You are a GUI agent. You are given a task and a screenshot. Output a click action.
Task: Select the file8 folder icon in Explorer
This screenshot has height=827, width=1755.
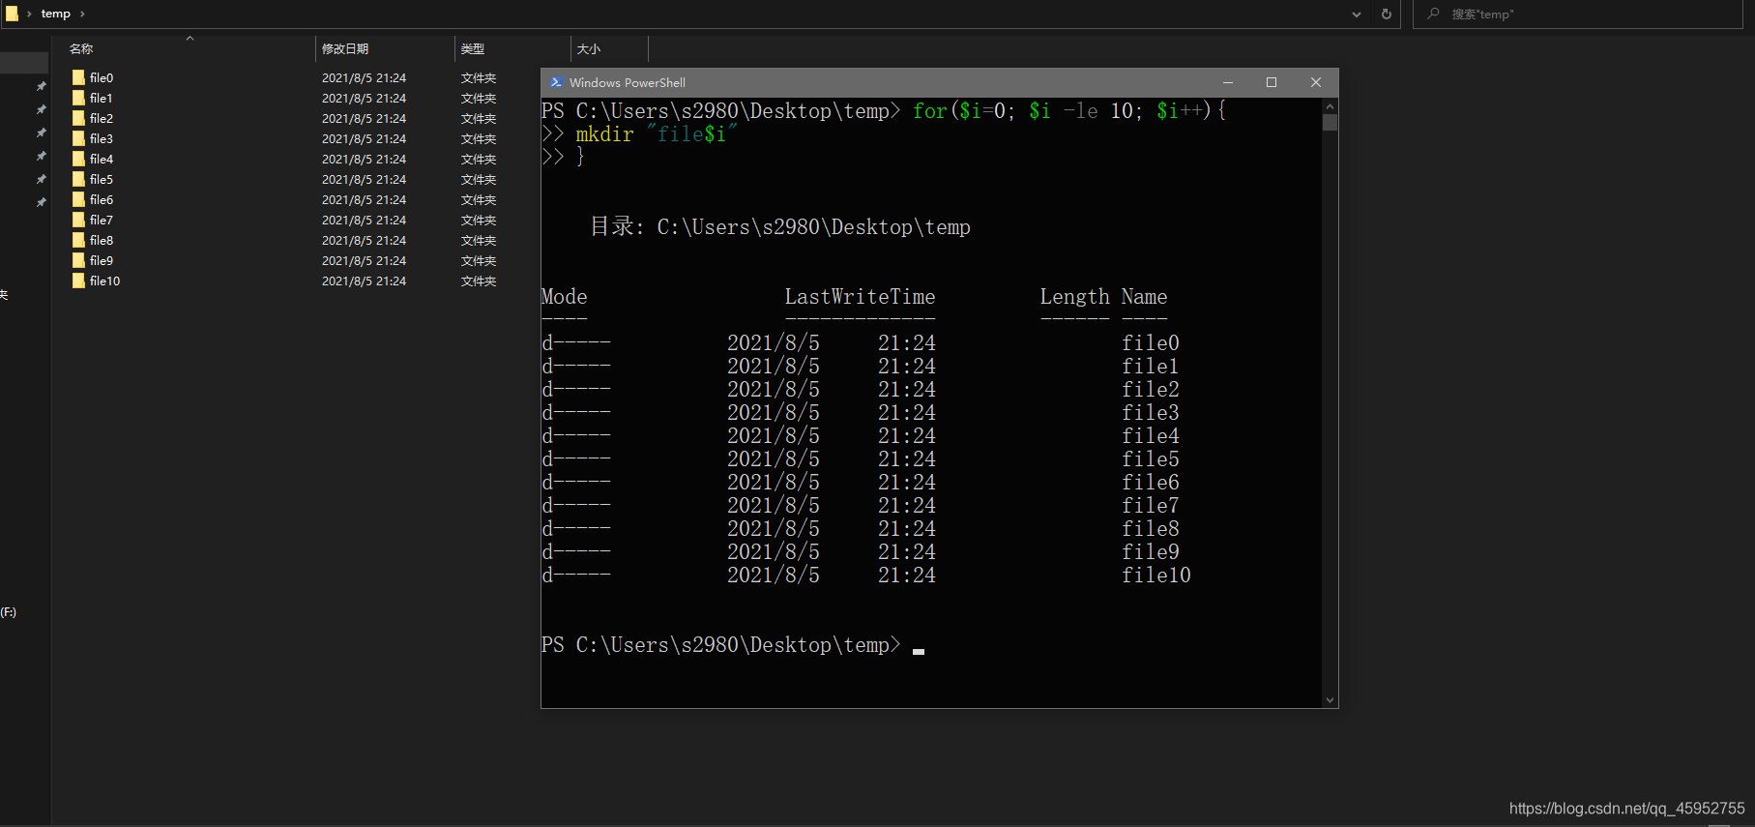(78, 240)
